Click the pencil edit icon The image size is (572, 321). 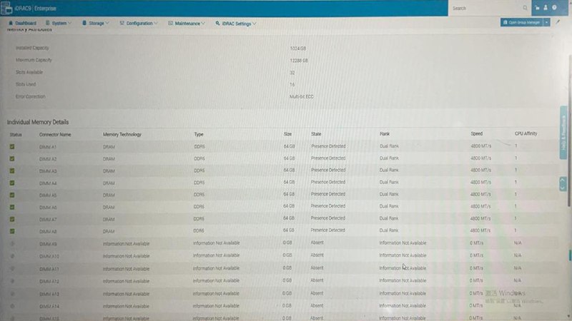pyautogui.click(x=558, y=22)
